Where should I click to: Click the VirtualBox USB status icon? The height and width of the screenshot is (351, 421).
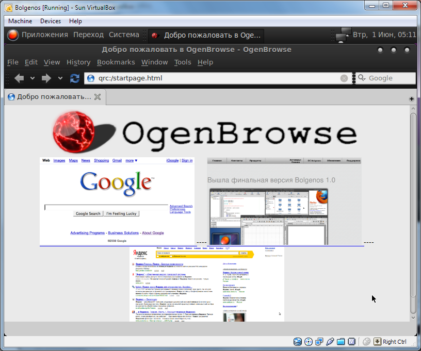[330, 342]
